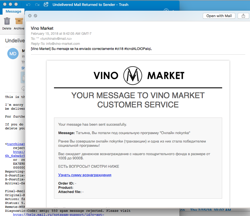Screen dimensions: 250x216
Task: Click the email subject line with #ct18
Action: tap(91, 49)
